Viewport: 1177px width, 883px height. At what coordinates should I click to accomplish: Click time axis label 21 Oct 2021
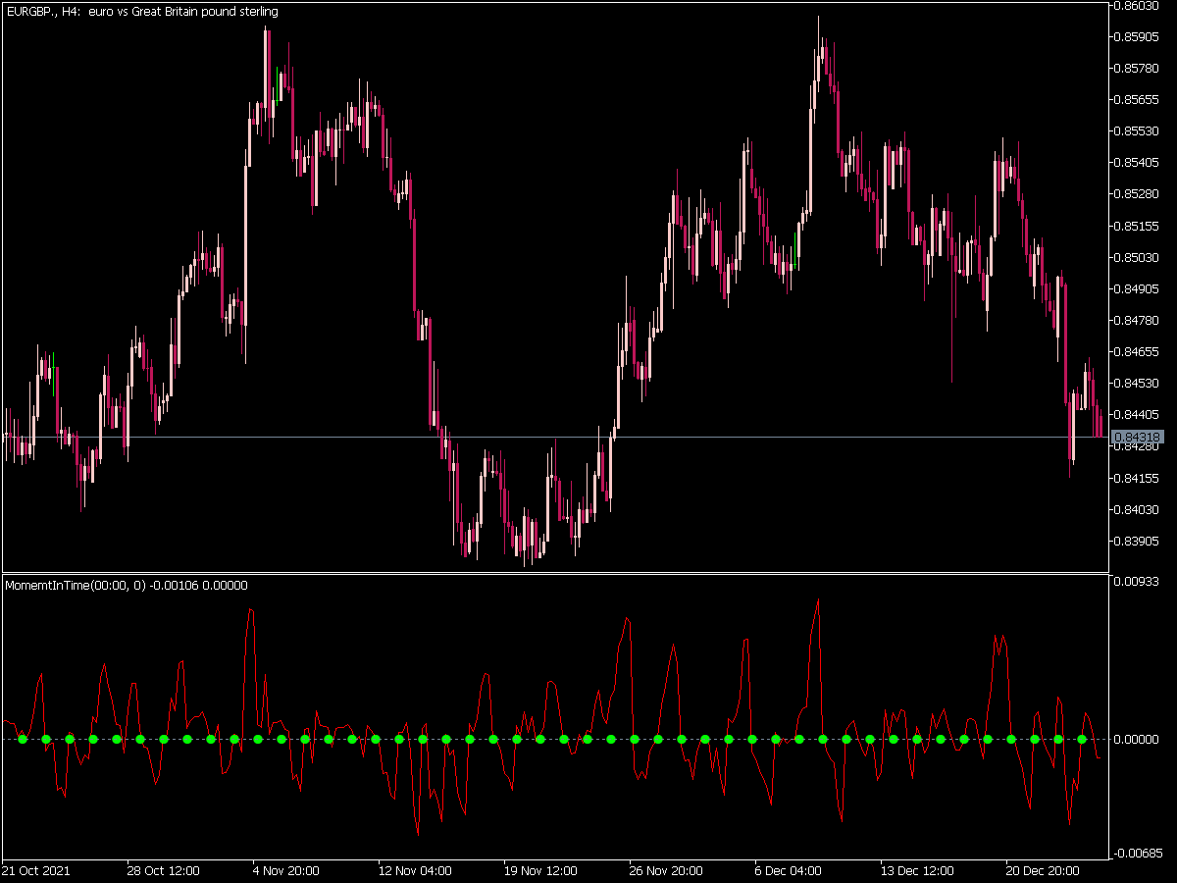coord(35,871)
